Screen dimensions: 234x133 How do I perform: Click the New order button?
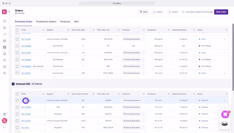coord(221,12)
